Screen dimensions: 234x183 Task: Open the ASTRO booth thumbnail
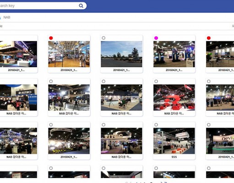18,97
